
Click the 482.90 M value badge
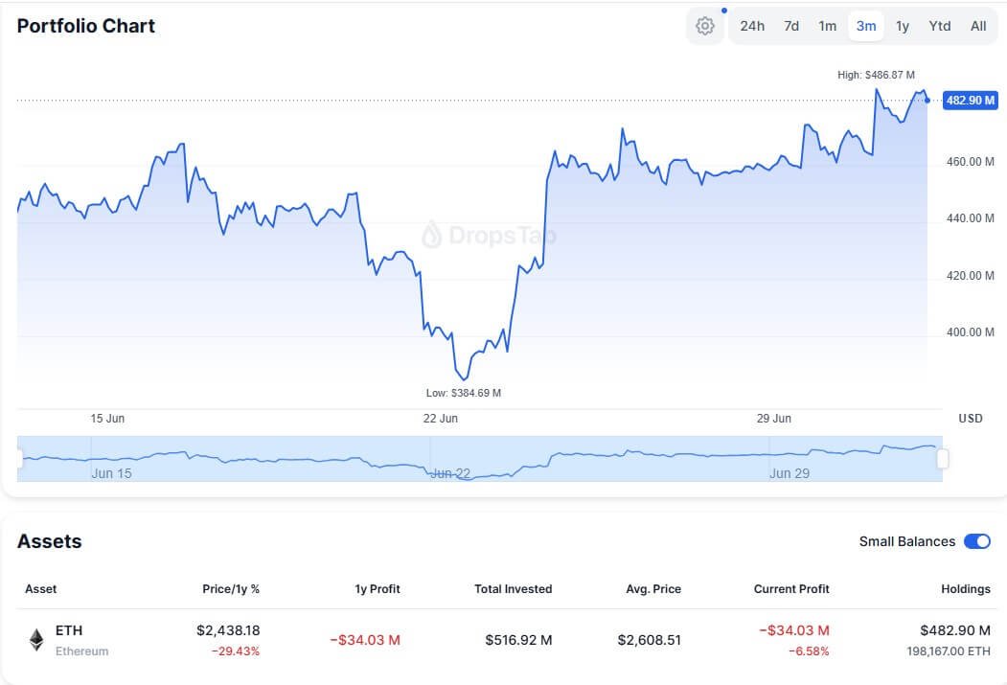coord(970,100)
